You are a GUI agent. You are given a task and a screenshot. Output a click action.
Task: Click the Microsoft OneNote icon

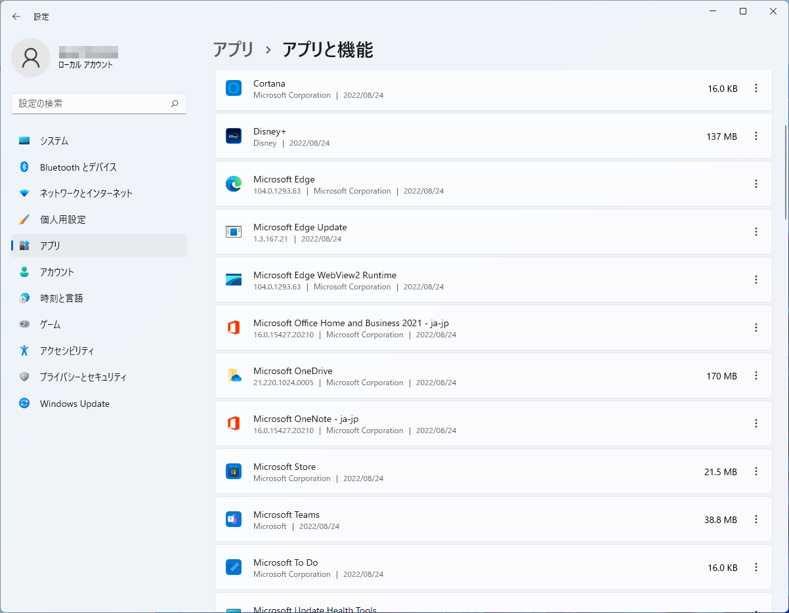coord(234,423)
